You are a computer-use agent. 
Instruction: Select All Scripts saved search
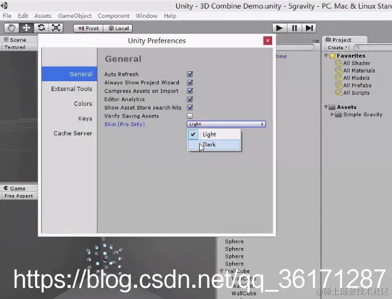[x=356, y=93]
